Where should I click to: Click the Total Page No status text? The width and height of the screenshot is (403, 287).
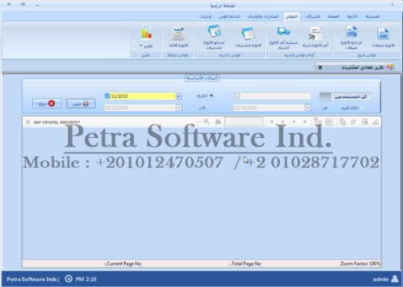coord(245,264)
